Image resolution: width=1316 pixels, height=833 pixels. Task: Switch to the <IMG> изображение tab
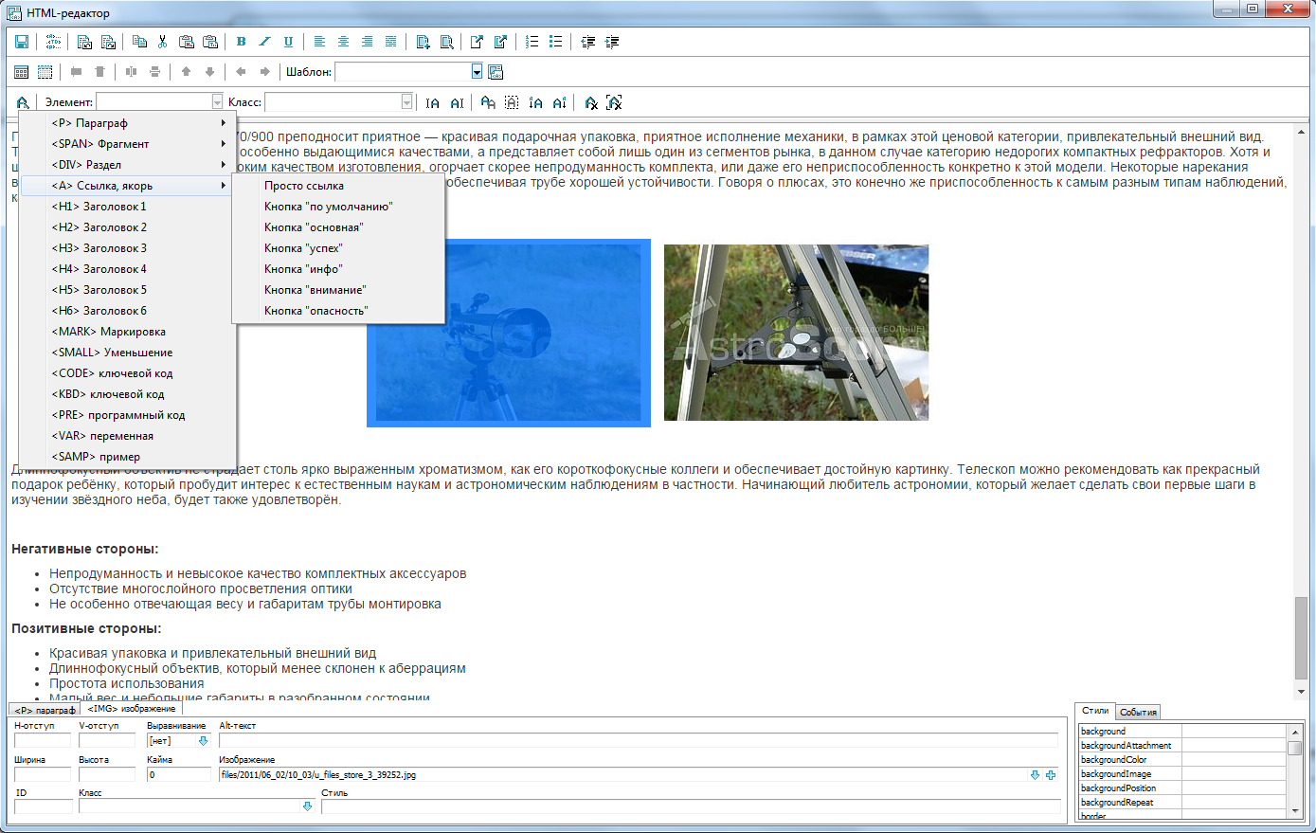(131, 709)
